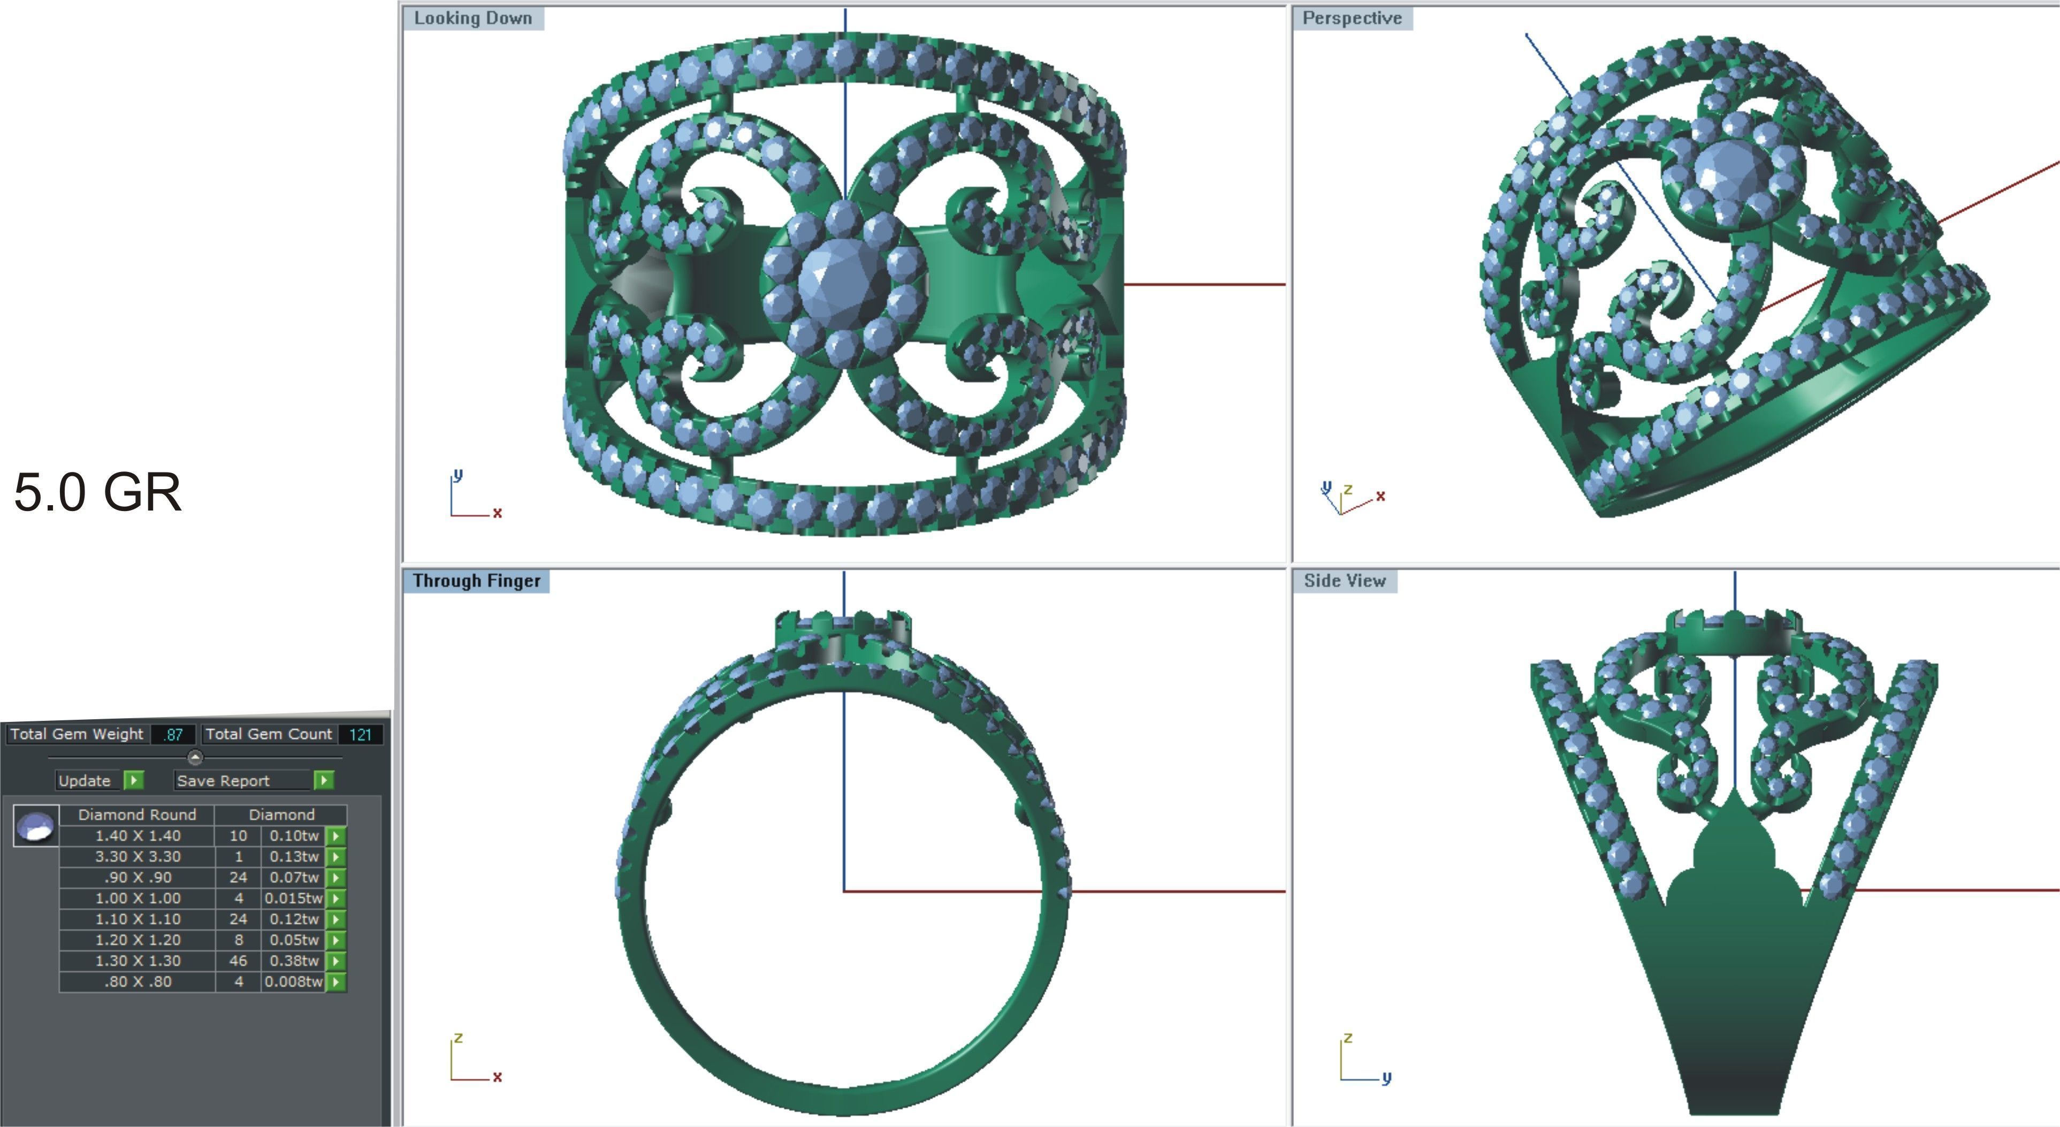Screen dimensions: 2060x1127
Task: Click the quantity 46 cell
Action: click(x=238, y=961)
